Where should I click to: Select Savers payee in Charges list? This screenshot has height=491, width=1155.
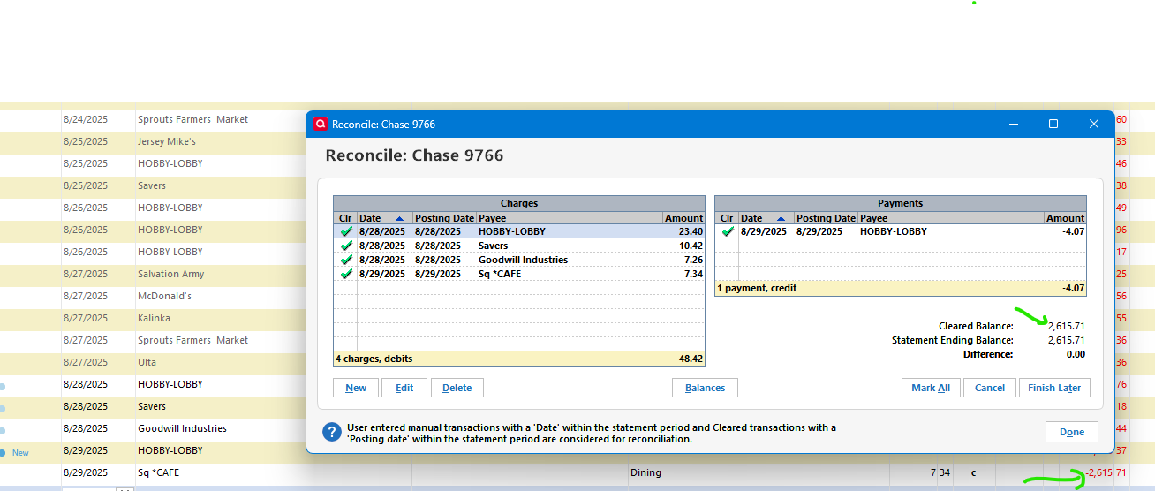pyautogui.click(x=493, y=245)
